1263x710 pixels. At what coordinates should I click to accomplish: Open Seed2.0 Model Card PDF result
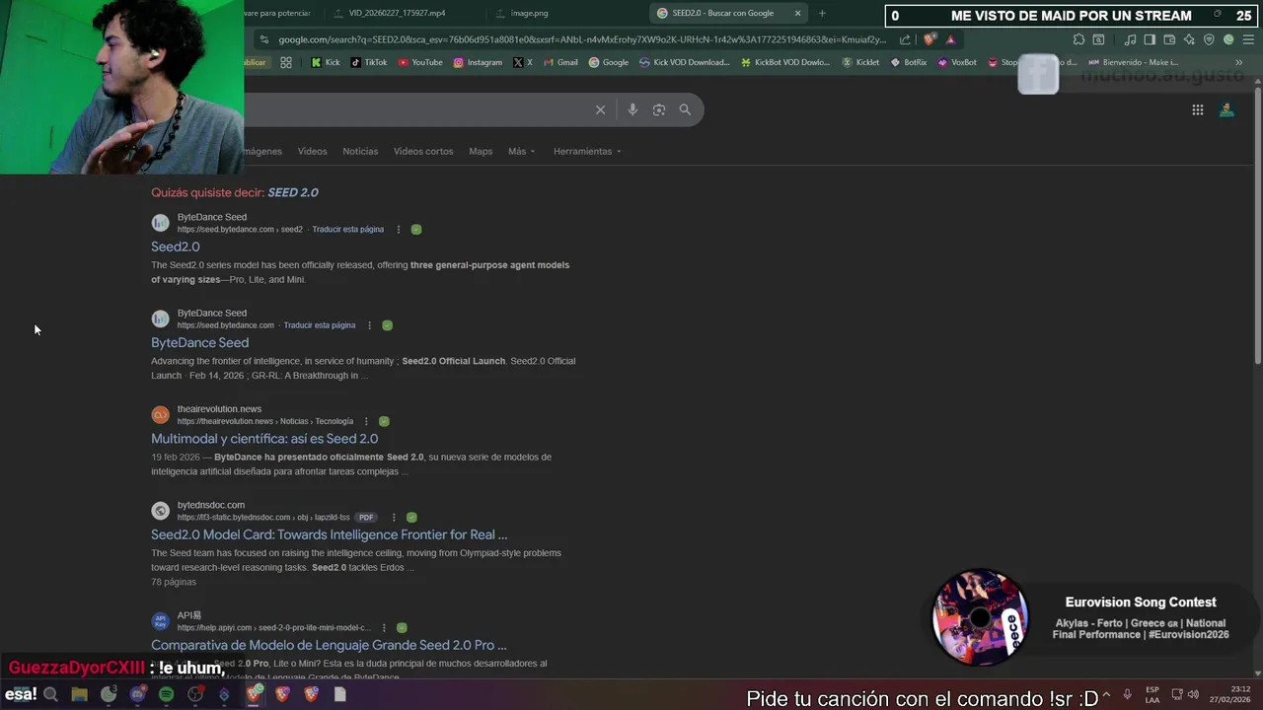(329, 534)
